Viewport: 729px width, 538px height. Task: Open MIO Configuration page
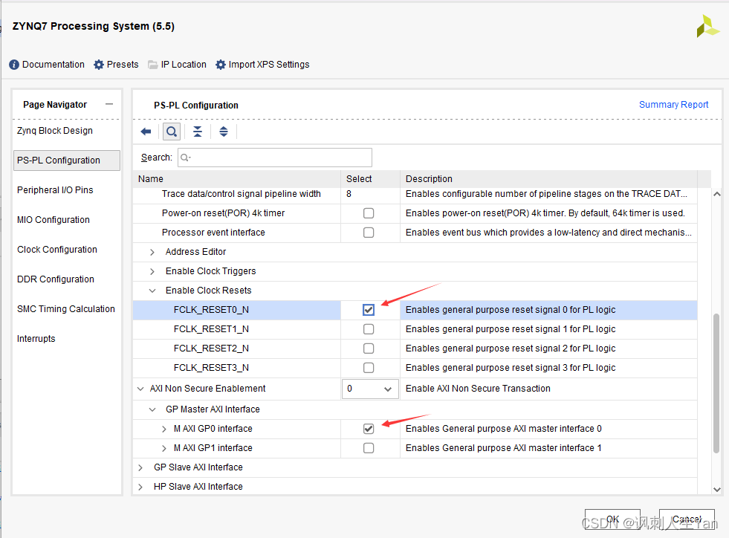pos(54,220)
